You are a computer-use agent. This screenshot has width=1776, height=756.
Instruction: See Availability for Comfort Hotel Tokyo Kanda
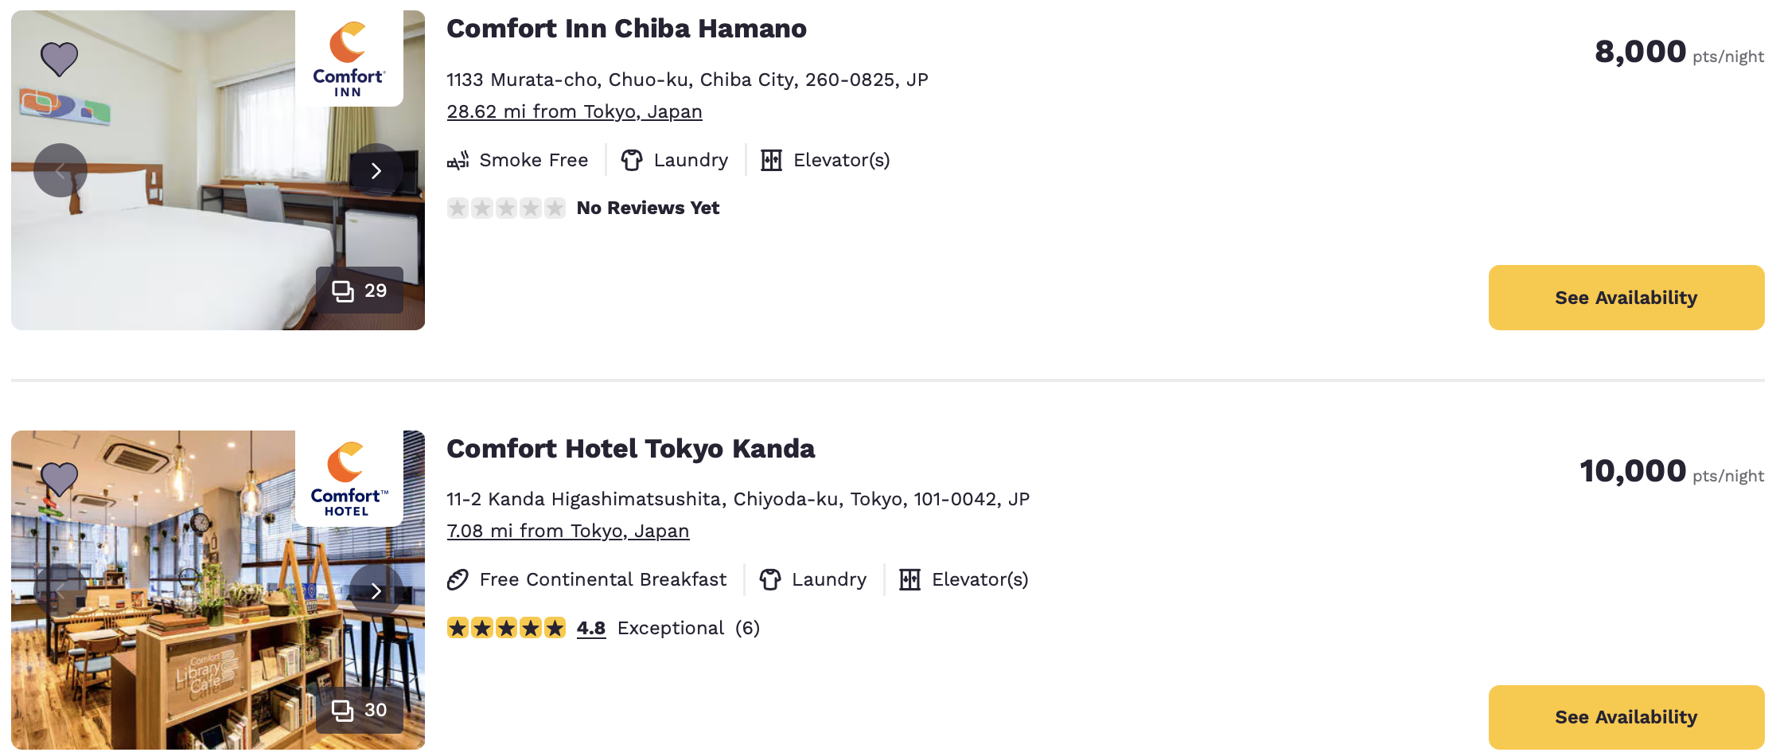pos(1626,716)
